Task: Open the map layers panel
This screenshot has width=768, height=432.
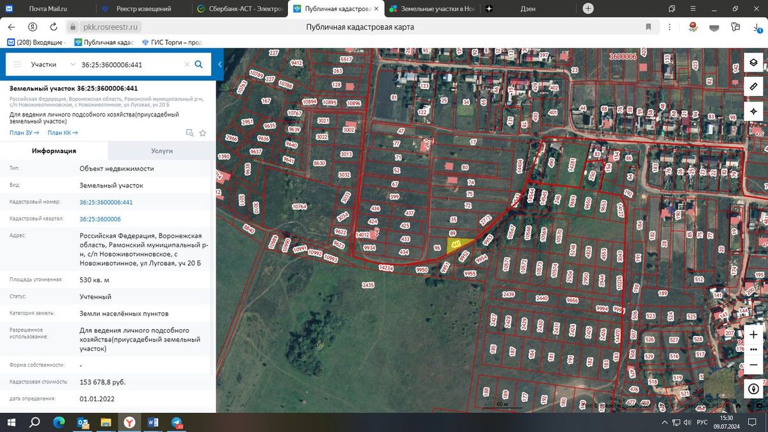Action: pos(753,62)
